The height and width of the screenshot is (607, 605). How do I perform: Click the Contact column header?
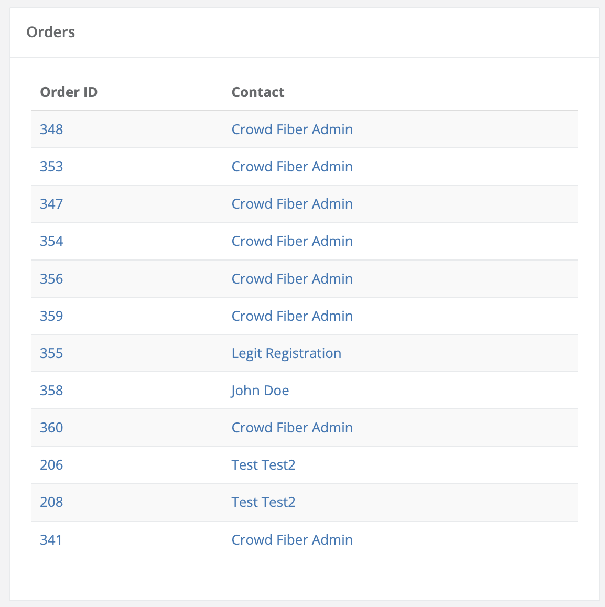[x=258, y=92]
